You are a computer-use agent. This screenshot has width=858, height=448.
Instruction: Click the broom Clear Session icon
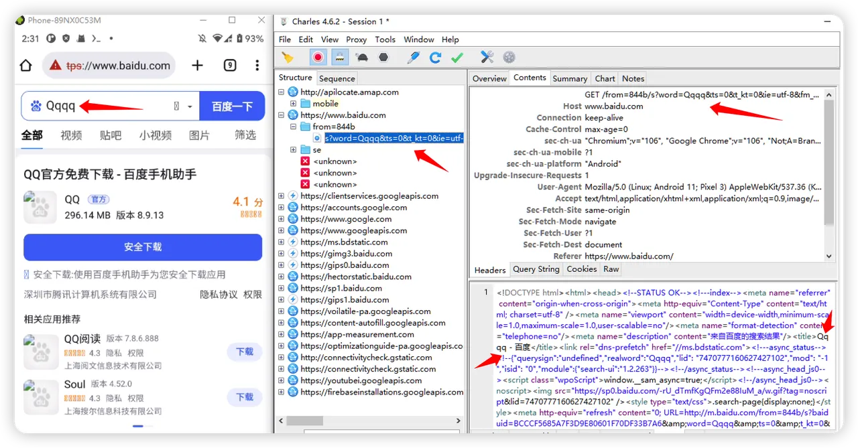288,58
